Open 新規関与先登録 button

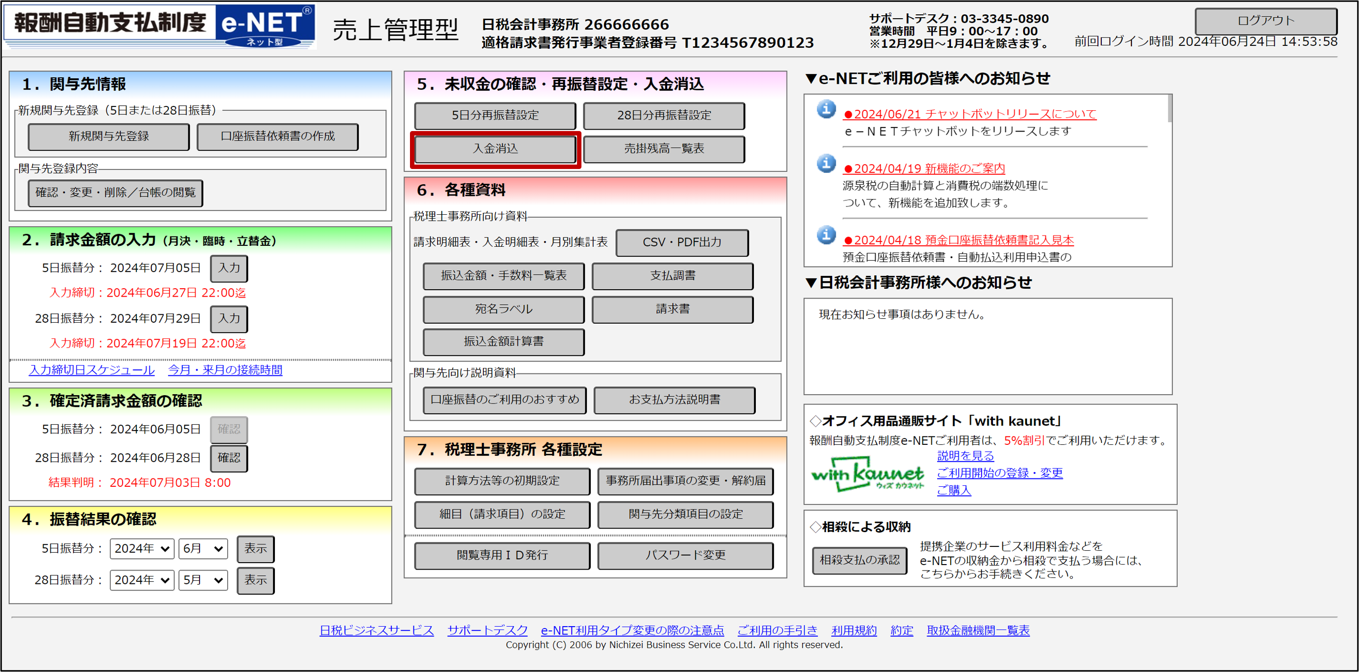109,136
